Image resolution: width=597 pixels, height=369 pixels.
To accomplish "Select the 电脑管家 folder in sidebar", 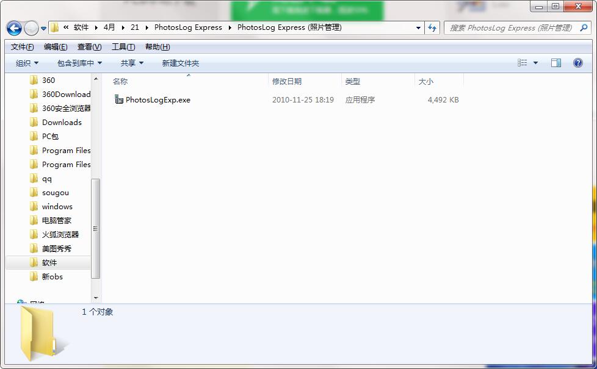I will [x=56, y=220].
